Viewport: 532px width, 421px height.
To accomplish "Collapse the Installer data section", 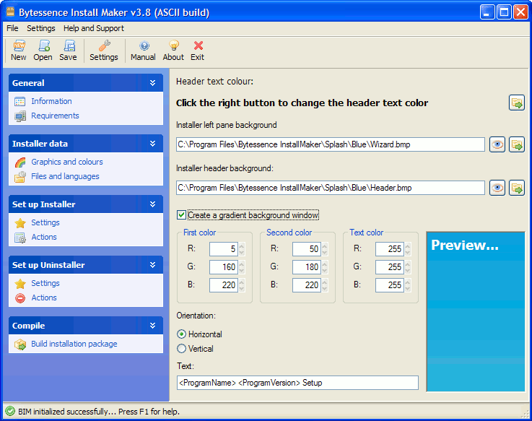I will coord(153,144).
